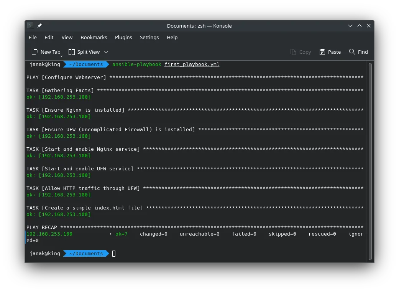399x292 pixels.
Task: Expand the Split View chevron dropdown
Action: tap(106, 52)
